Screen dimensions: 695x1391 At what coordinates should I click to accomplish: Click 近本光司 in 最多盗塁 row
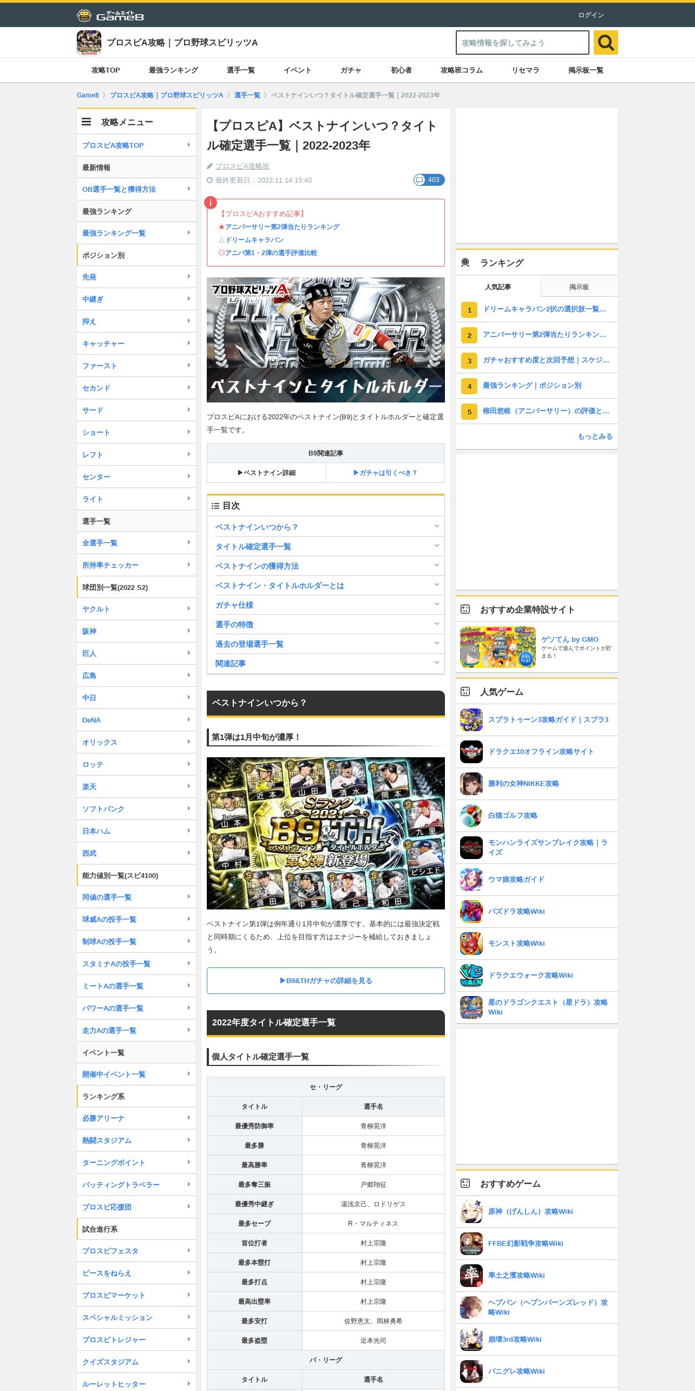pos(373,1341)
